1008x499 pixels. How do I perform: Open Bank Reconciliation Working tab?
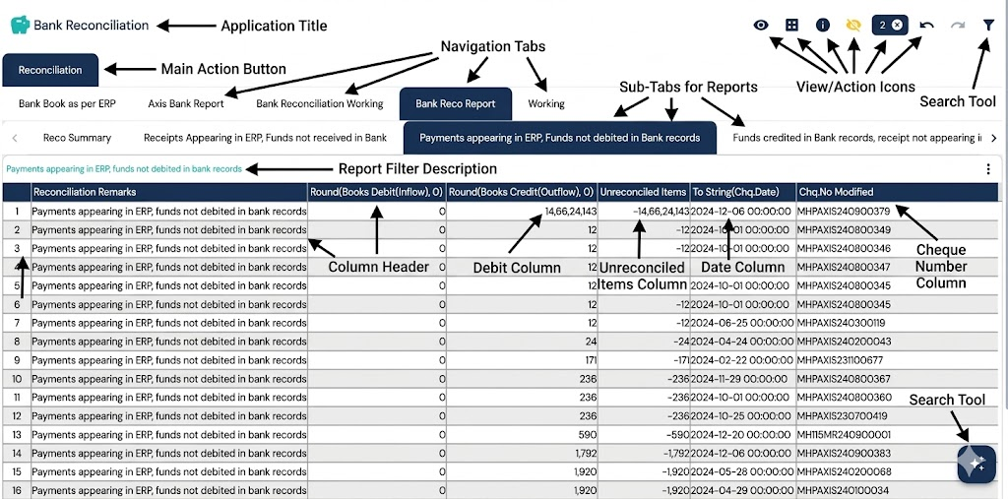(320, 103)
